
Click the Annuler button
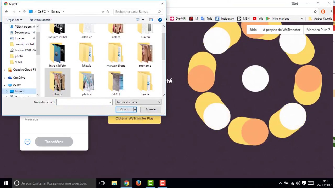pos(151,109)
